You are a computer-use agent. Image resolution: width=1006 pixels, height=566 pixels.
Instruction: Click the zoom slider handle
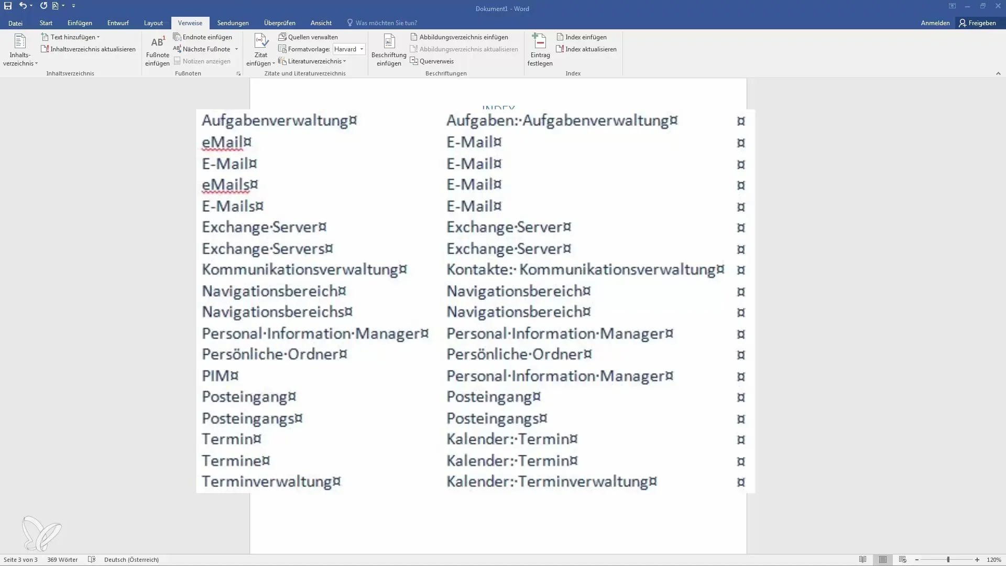948,560
